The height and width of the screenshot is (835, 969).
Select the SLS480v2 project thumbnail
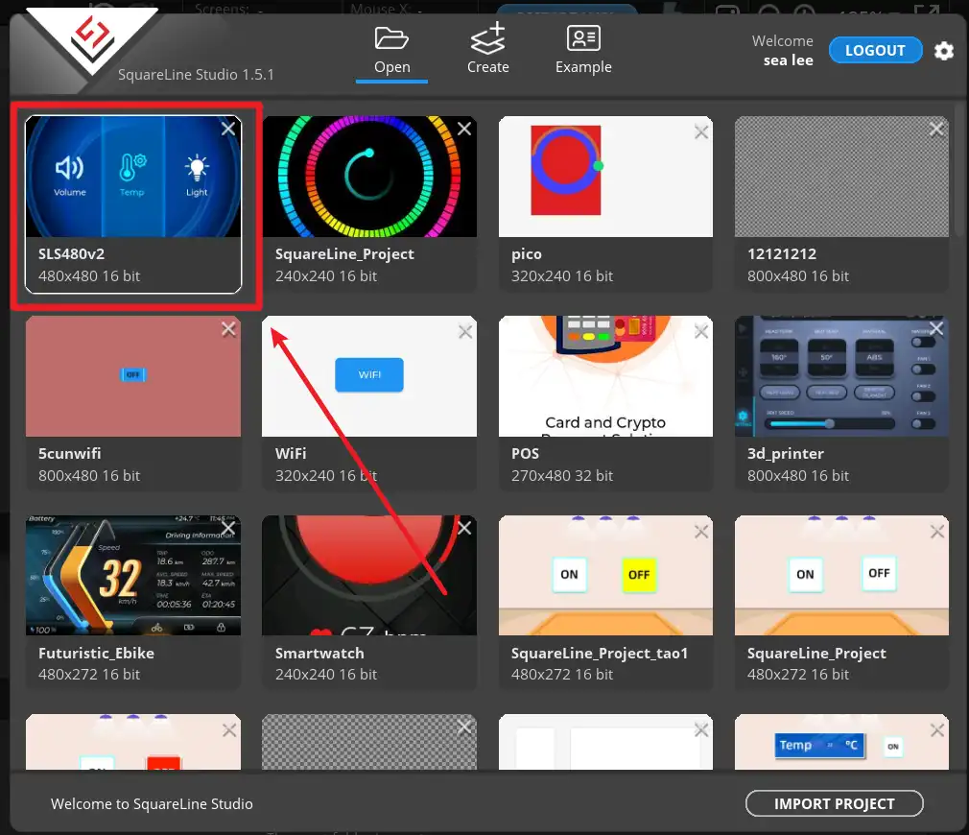coord(133,177)
